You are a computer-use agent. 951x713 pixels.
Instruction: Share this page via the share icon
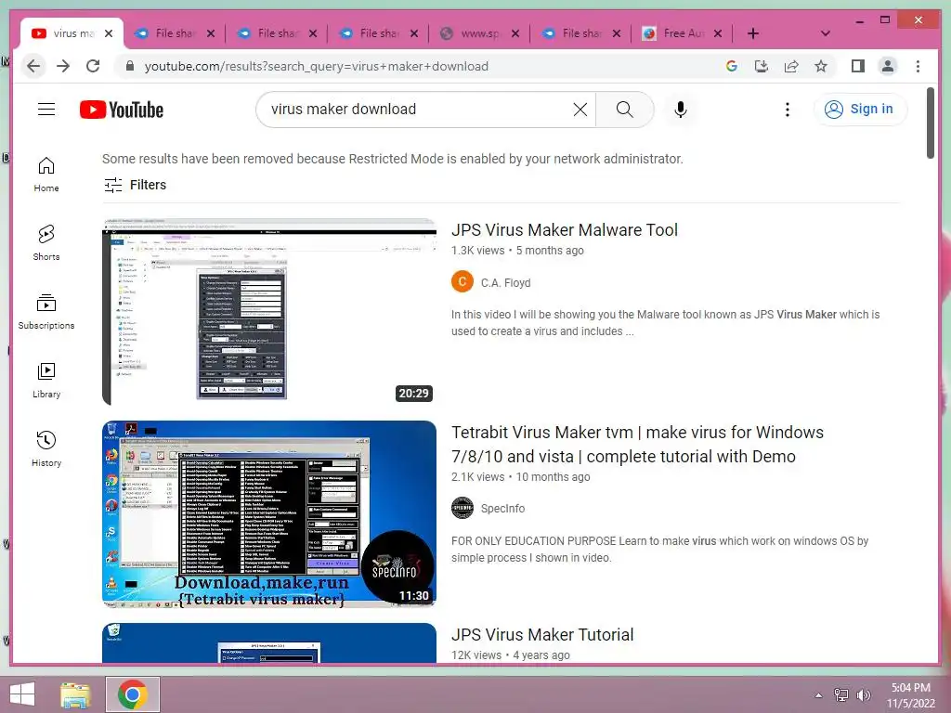[x=791, y=66]
